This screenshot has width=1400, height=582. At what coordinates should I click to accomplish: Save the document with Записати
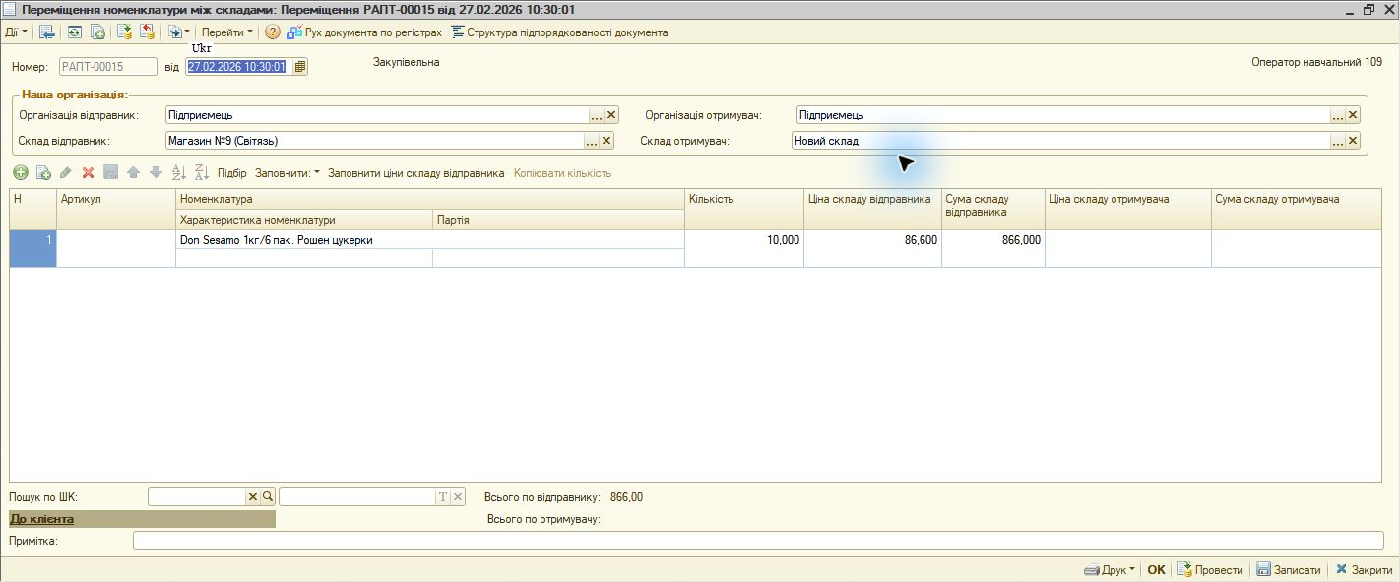click(x=1288, y=570)
